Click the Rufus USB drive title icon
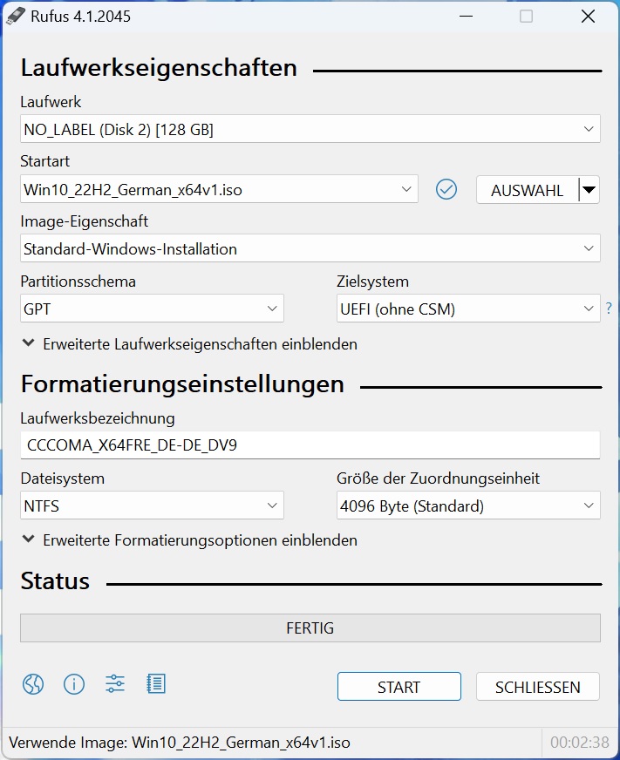Image resolution: width=620 pixels, height=760 pixels. (15, 16)
